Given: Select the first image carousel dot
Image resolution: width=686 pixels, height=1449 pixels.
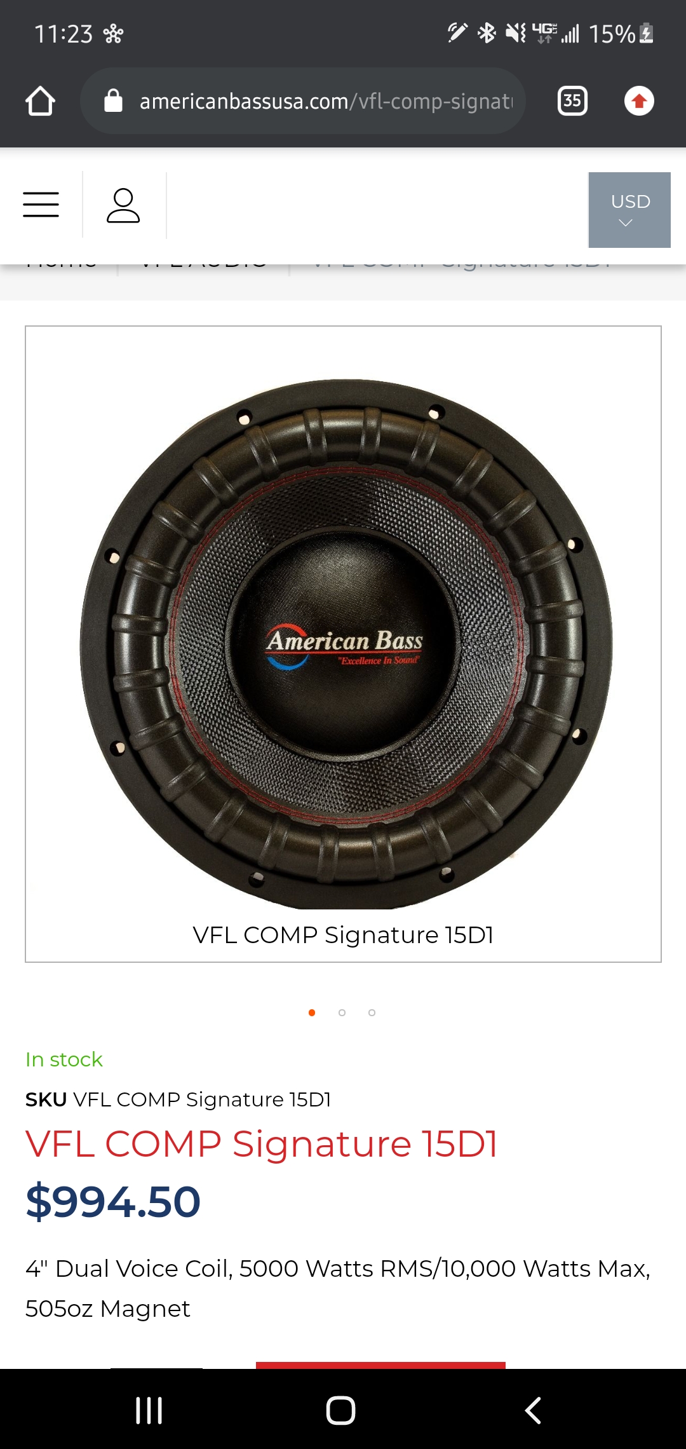Looking at the screenshot, I should [x=312, y=1012].
